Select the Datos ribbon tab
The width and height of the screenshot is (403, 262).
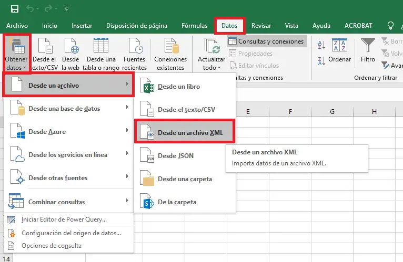(229, 26)
